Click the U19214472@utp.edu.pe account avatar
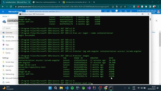 pos(158,12)
